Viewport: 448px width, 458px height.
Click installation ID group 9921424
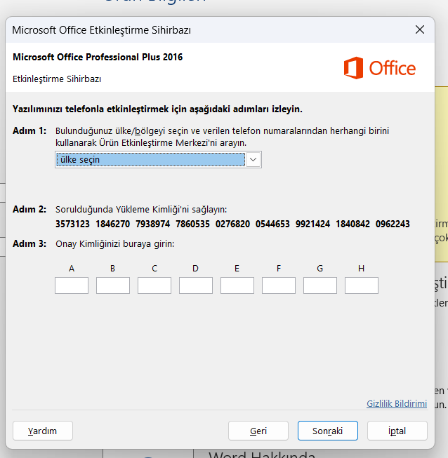[312, 224]
